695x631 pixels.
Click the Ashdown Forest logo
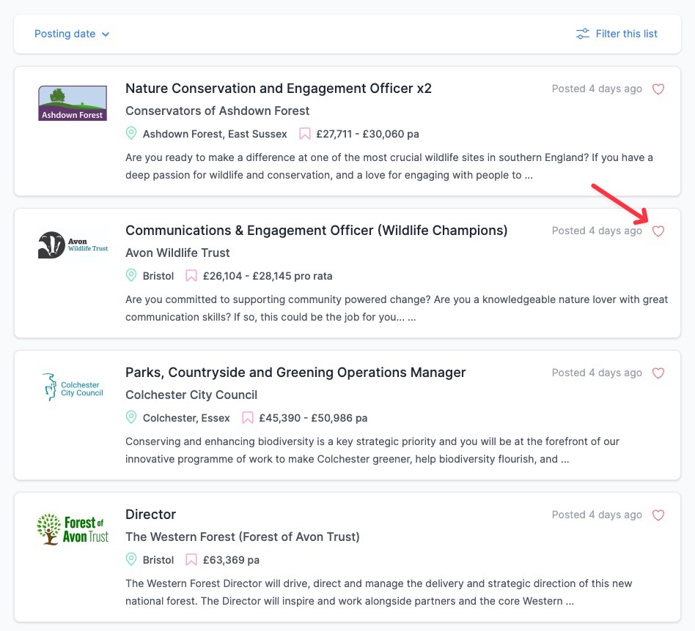pyautogui.click(x=73, y=103)
